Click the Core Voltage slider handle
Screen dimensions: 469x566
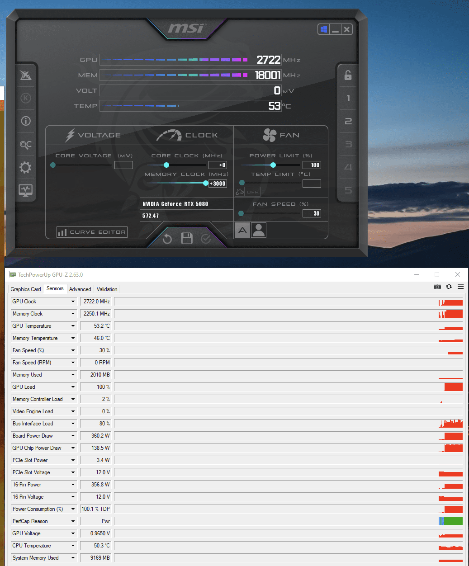(x=53, y=165)
